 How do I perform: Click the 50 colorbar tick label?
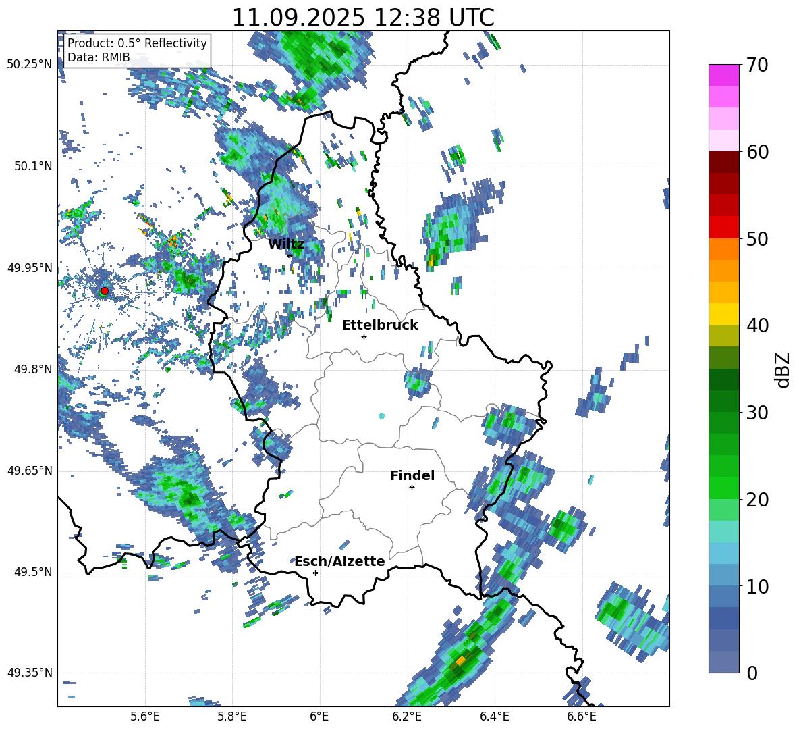(x=757, y=239)
